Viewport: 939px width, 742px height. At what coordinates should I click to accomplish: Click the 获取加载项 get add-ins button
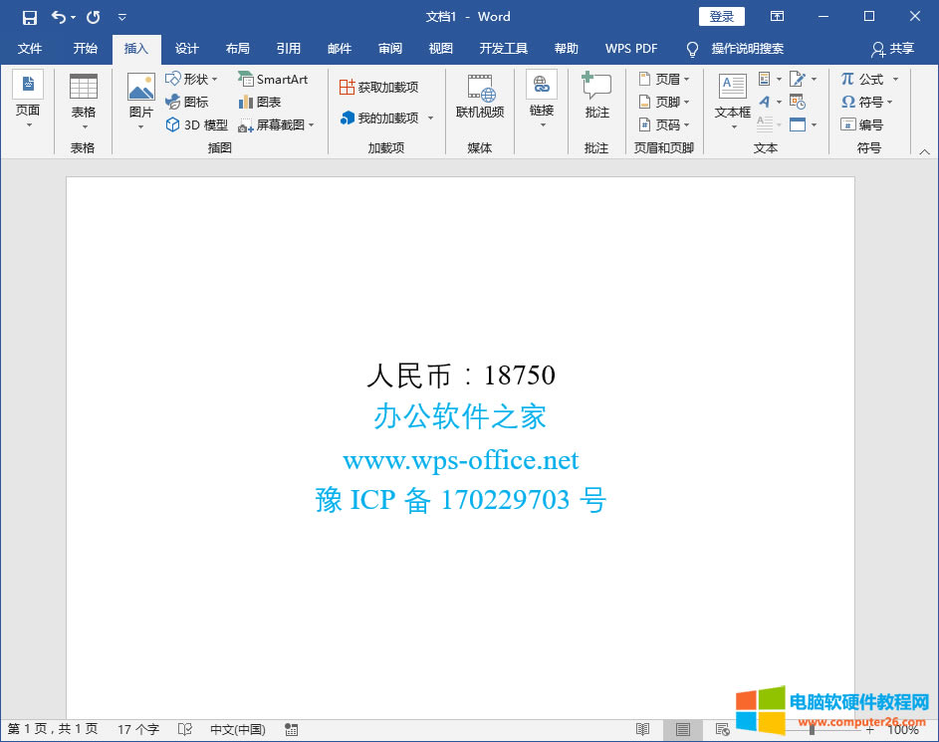378,88
